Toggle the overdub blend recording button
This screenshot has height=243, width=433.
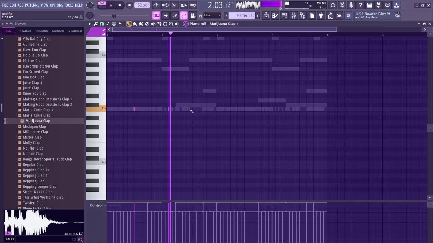(184, 5)
